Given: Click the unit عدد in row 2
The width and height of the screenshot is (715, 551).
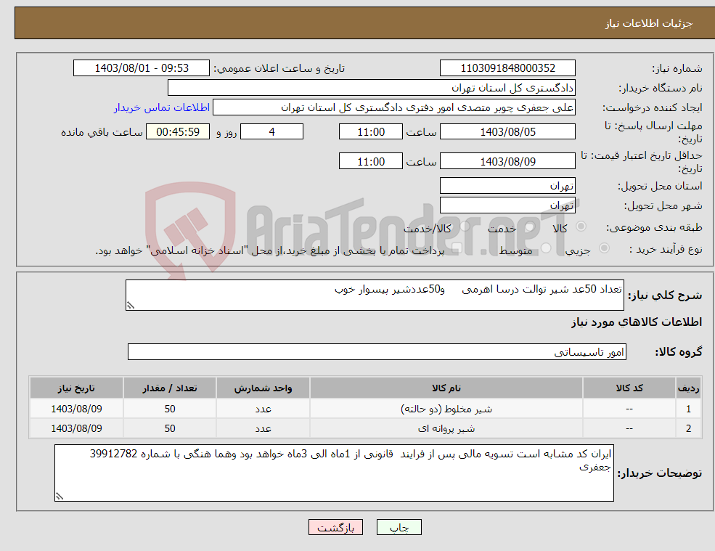Looking at the screenshot, I should click(263, 429).
